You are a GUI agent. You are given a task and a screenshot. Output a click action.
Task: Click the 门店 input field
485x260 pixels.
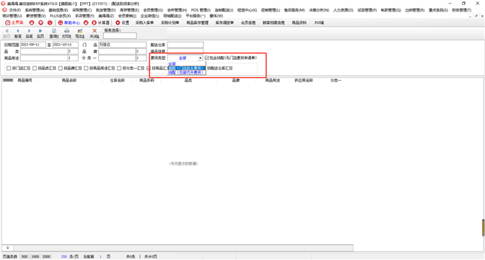123,45
